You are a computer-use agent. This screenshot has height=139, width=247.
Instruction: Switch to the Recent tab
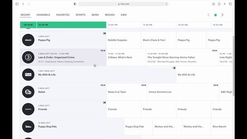click(25, 15)
